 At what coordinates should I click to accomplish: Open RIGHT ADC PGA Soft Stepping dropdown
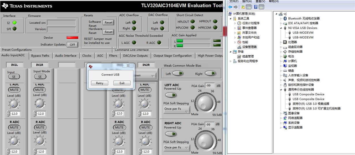[177, 148]
